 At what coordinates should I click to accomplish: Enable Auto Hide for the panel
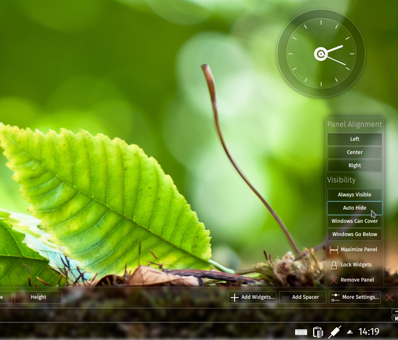354,208
